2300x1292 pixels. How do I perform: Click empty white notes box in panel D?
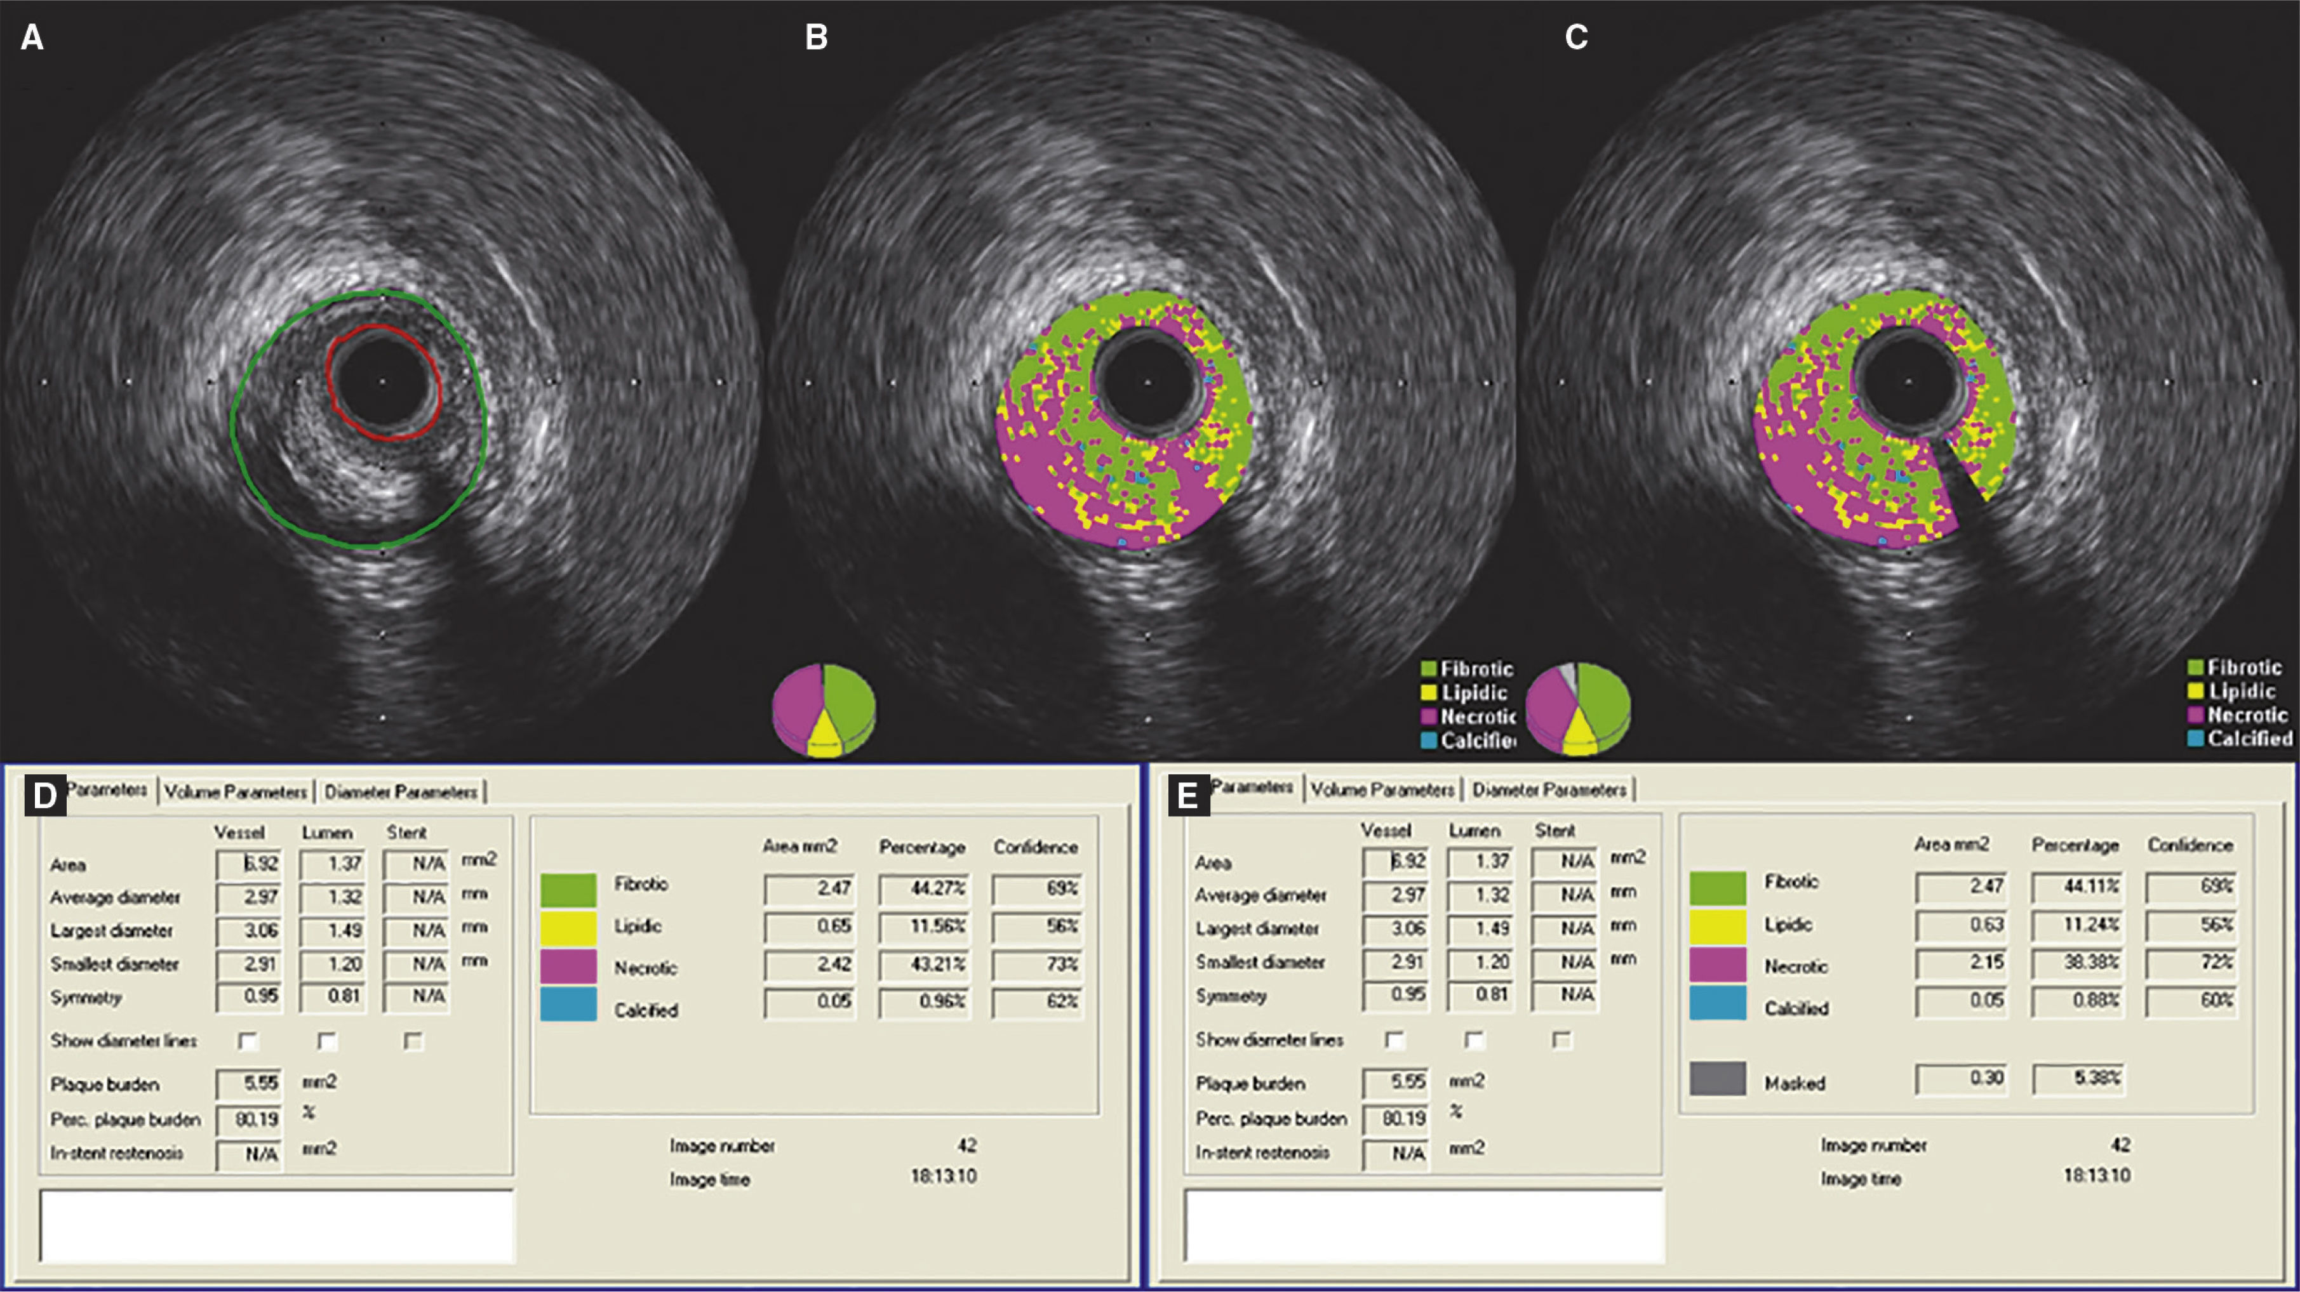(277, 1225)
